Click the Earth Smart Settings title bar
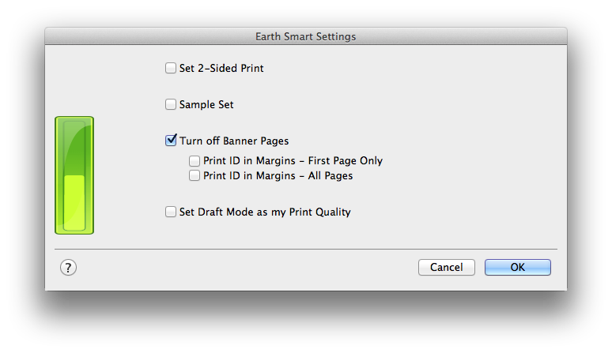Image resolution: width=612 pixels, height=353 pixels. click(x=305, y=36)
